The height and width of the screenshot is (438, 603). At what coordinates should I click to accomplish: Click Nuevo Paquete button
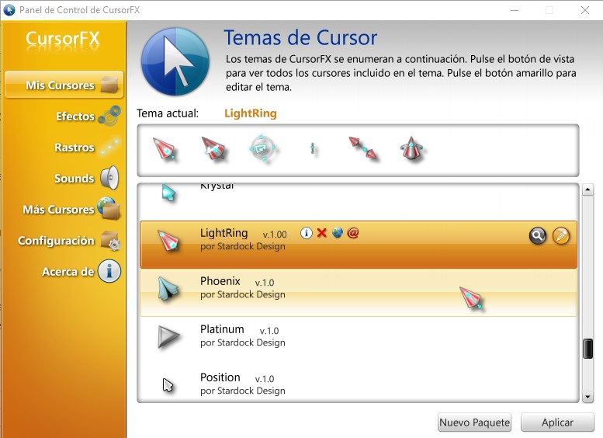[474, 422]
